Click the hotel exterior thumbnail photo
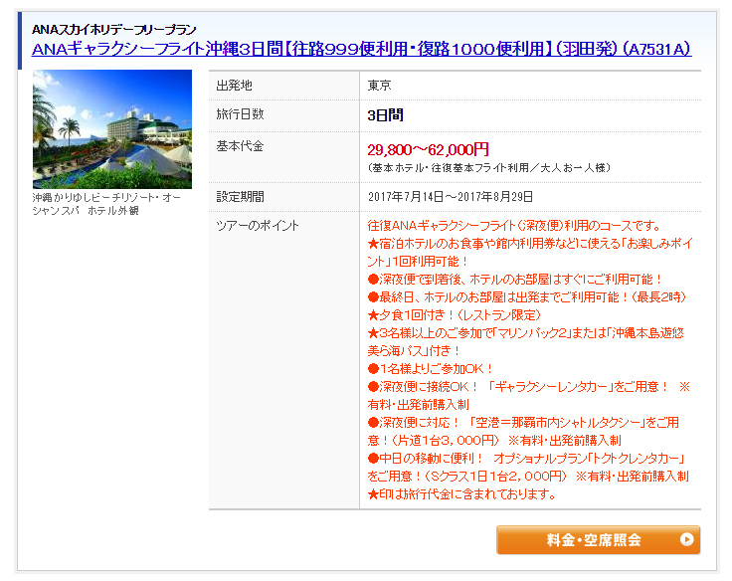732x581 pixels. [x=112, y=129]
